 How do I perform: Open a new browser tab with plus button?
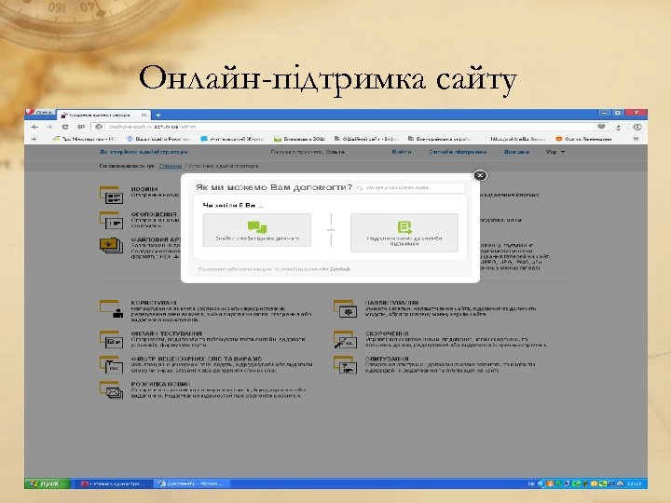coord(157,116)
